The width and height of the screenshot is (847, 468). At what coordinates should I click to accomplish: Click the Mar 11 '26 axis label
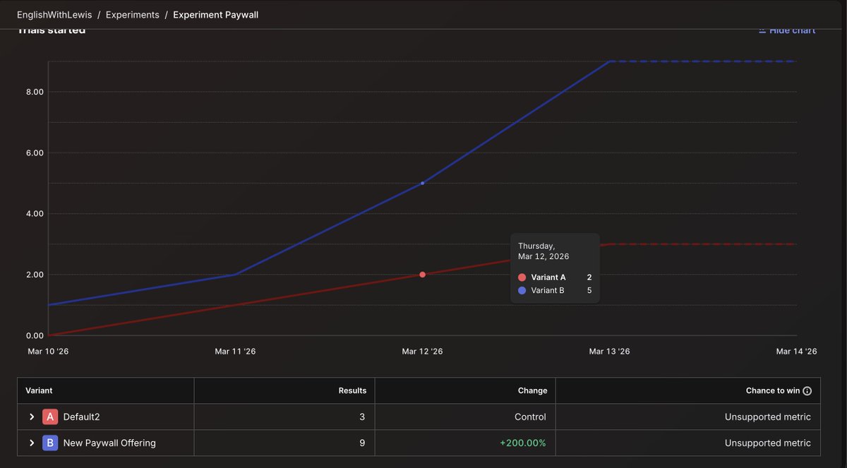coord(235,352)
